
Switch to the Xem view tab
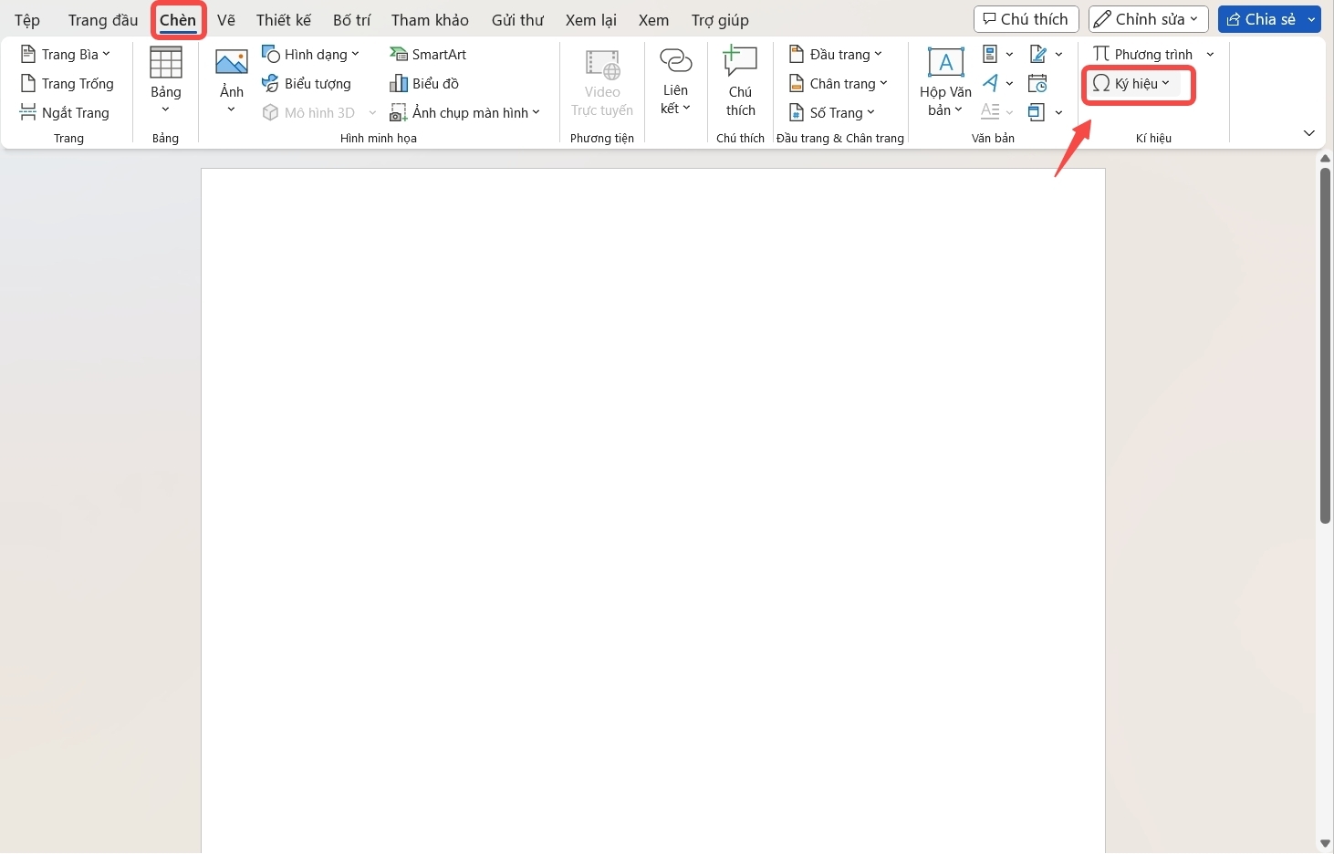(653, 20)
